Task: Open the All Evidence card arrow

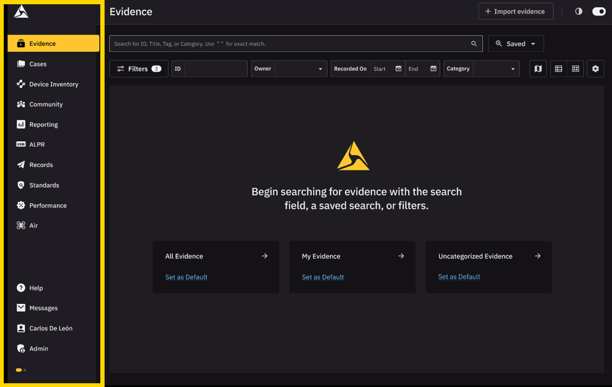Action: pyautogui.click(x=265, y=256)
